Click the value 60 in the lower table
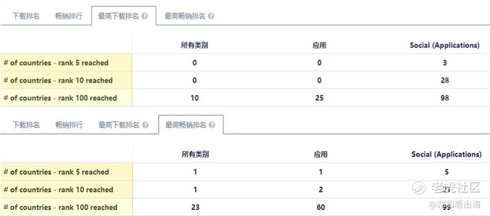 pyautogui.click(x=321, y=207)
